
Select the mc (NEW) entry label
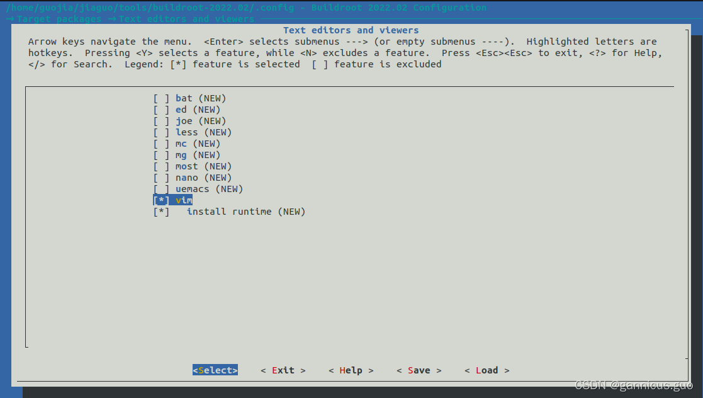coord(198,144)
